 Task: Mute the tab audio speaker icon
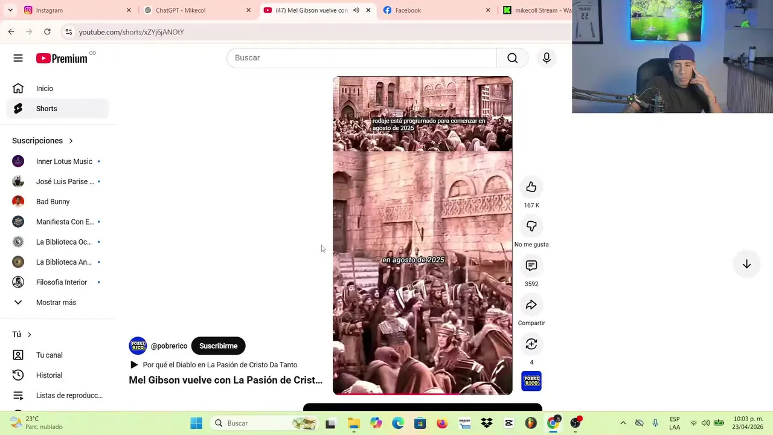(356, 10)
